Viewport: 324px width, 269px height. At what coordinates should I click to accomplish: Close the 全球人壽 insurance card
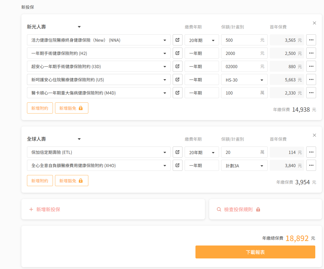point(314,135)
